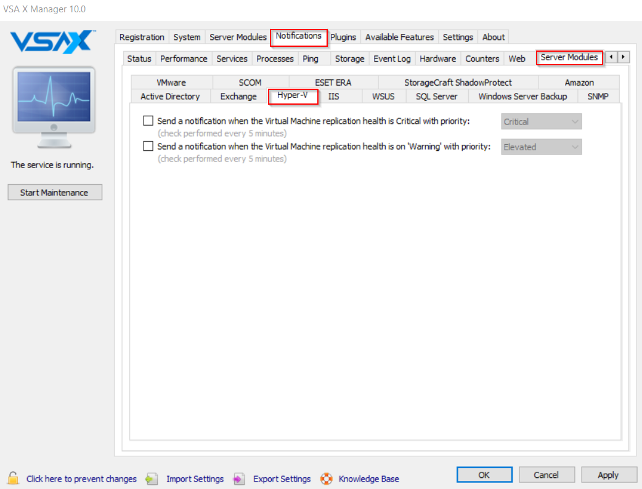
Task: Click the Start Maintenance button
Action: click(54, 192)
